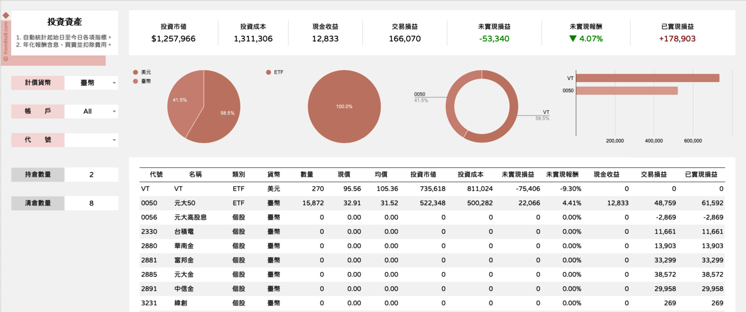Select the 台積電 row name cell
746x312 pixels.
185,231
